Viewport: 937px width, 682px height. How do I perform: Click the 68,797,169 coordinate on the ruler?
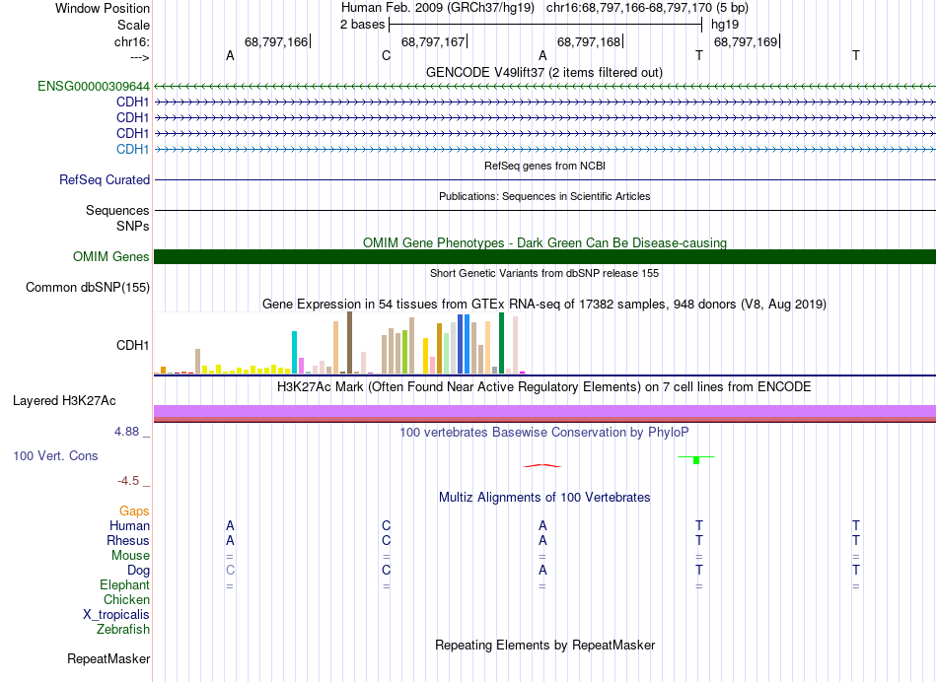[x=746, y=41]
